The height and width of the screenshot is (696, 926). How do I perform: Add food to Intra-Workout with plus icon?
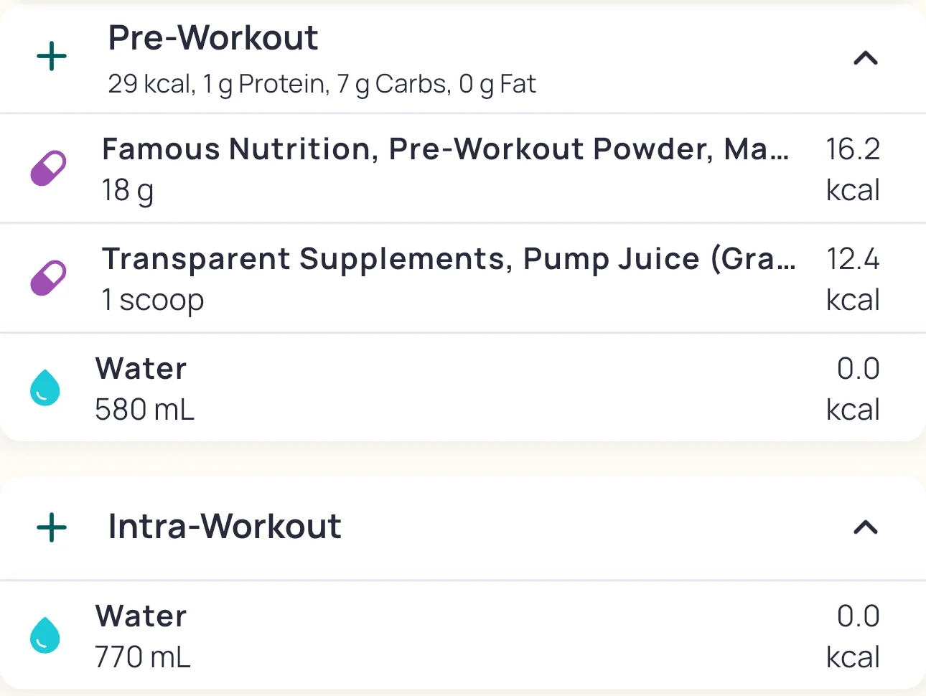[x=52, y=527]
